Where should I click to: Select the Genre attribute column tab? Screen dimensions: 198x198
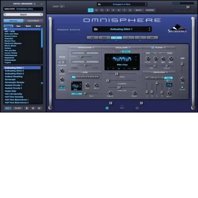[x=28, y=26]
